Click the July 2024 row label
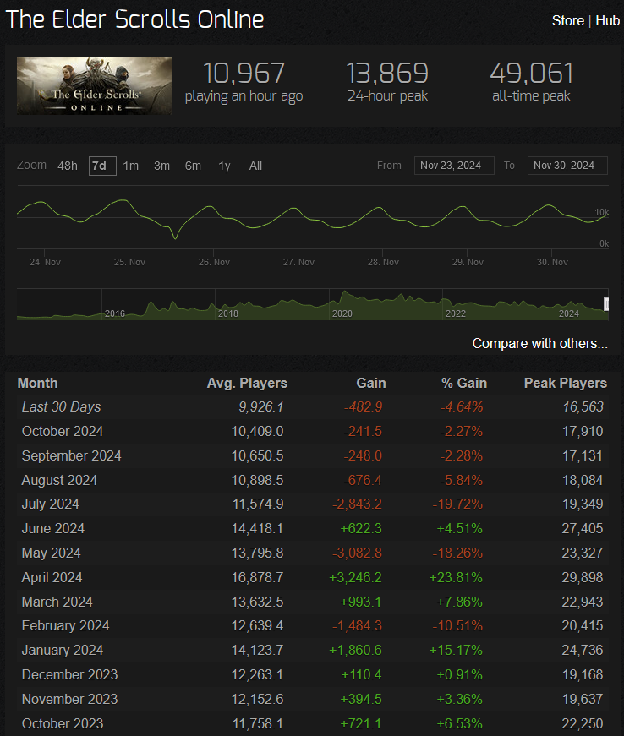The height and width of the screenshot is (736, 624). click(50, 504)
